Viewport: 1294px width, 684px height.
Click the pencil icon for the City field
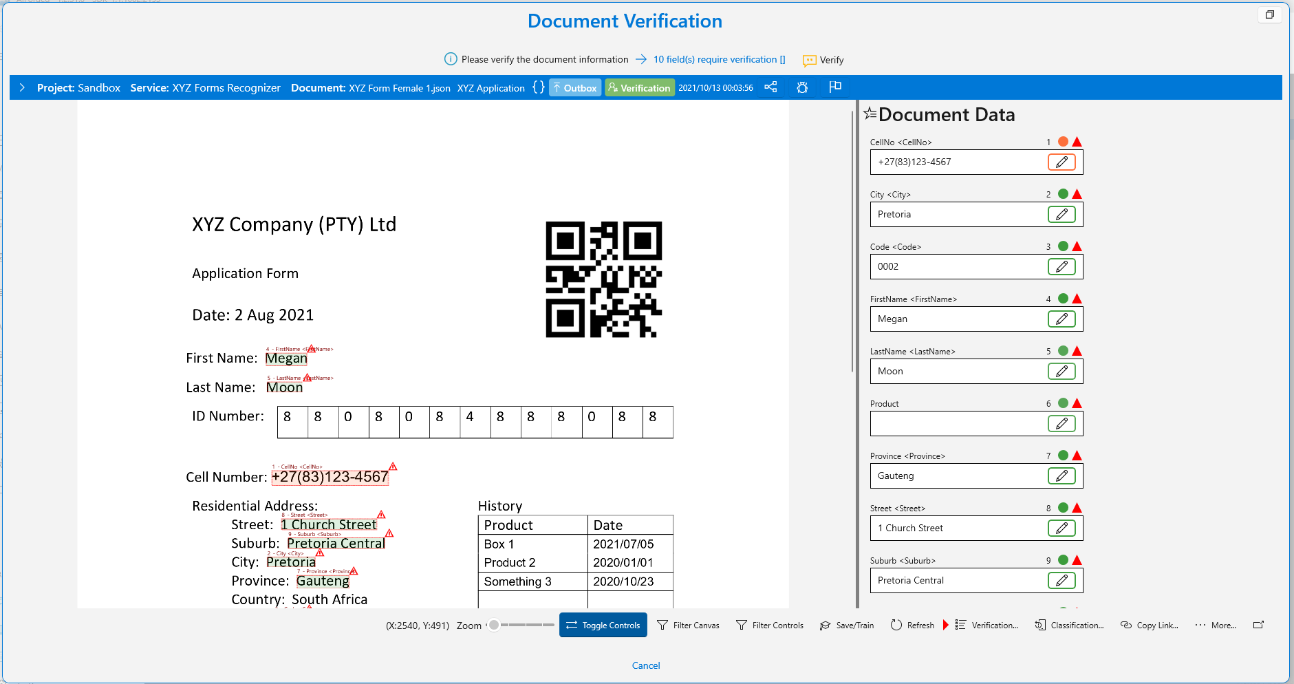click(1061, 215)
